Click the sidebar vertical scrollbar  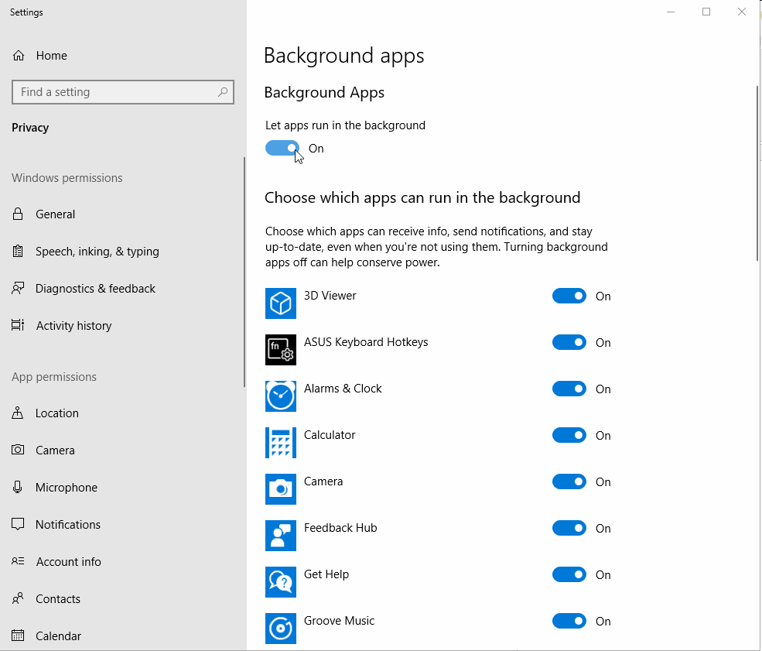click(x=244, y=272)
